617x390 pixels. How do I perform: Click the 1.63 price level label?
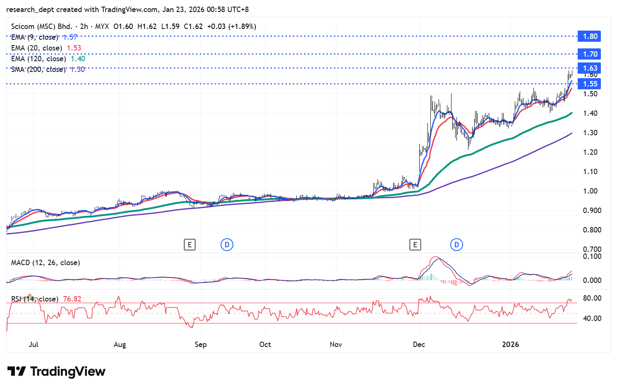click(590, 68)
